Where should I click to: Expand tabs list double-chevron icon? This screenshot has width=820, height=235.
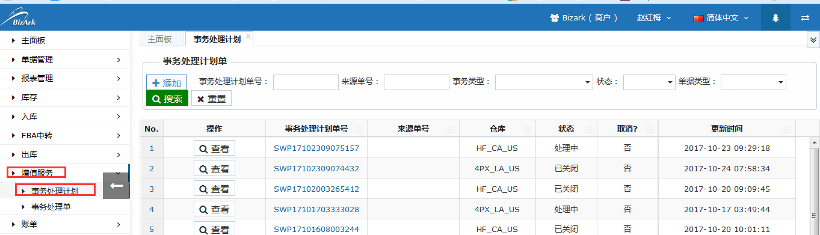pos(813,39)
